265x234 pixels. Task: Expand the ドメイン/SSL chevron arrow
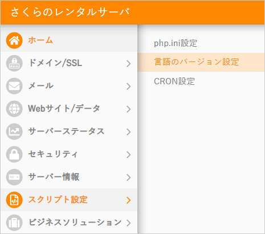pos(129,64)
